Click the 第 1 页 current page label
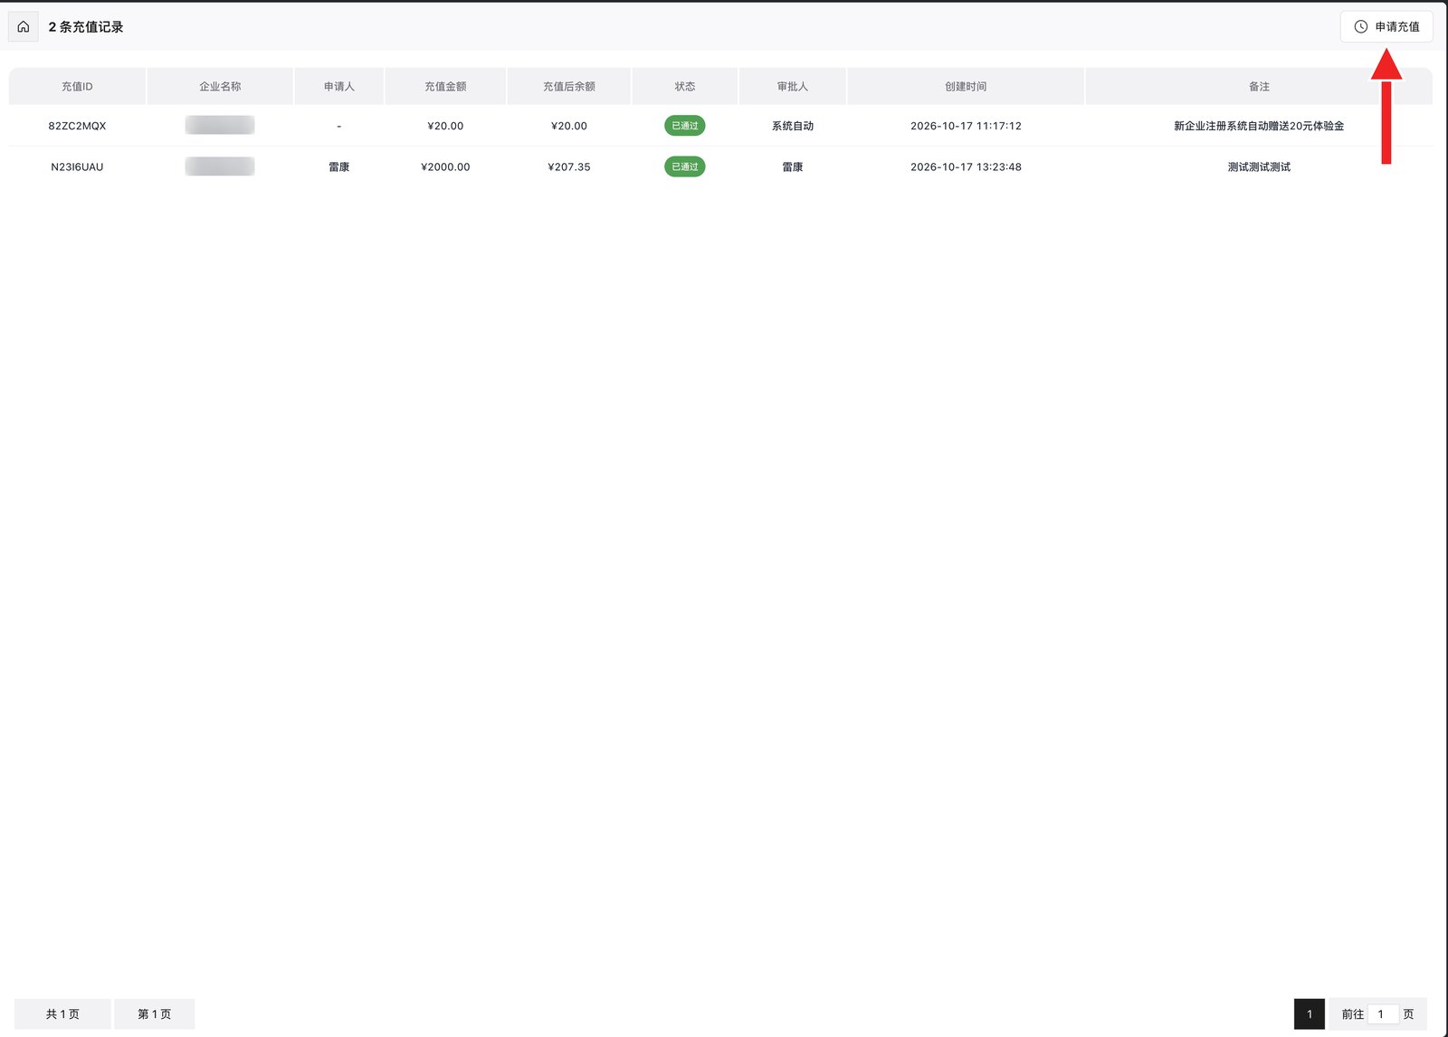The height and width of the screenshot is (1037, 1448). click(x=154, y=1014)
